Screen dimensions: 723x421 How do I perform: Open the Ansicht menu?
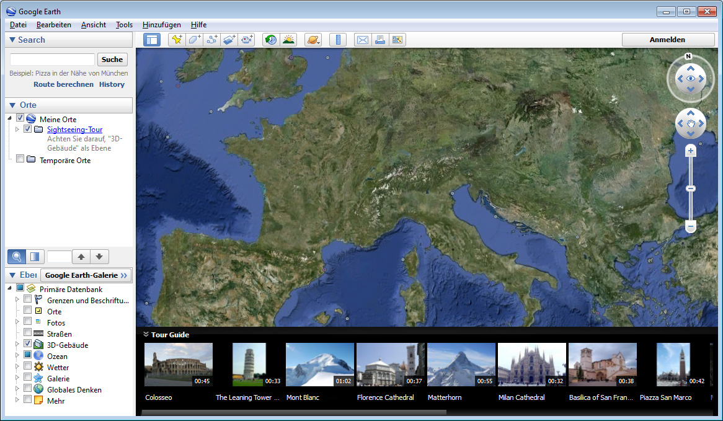[x=93, y=25]
